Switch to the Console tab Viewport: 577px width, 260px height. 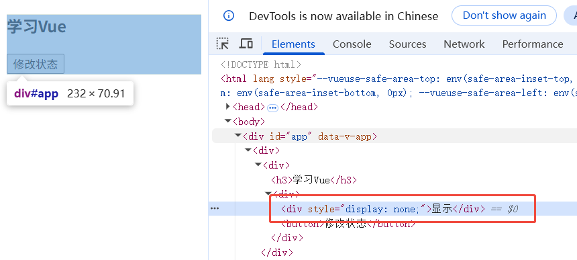tap(352, 44)
